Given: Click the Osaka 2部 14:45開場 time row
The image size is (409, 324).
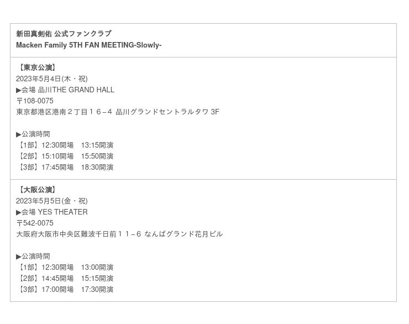Looking at the screenshot, I should 65,278.
